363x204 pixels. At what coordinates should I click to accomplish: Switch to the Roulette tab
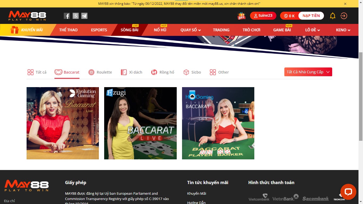point(100,72)
